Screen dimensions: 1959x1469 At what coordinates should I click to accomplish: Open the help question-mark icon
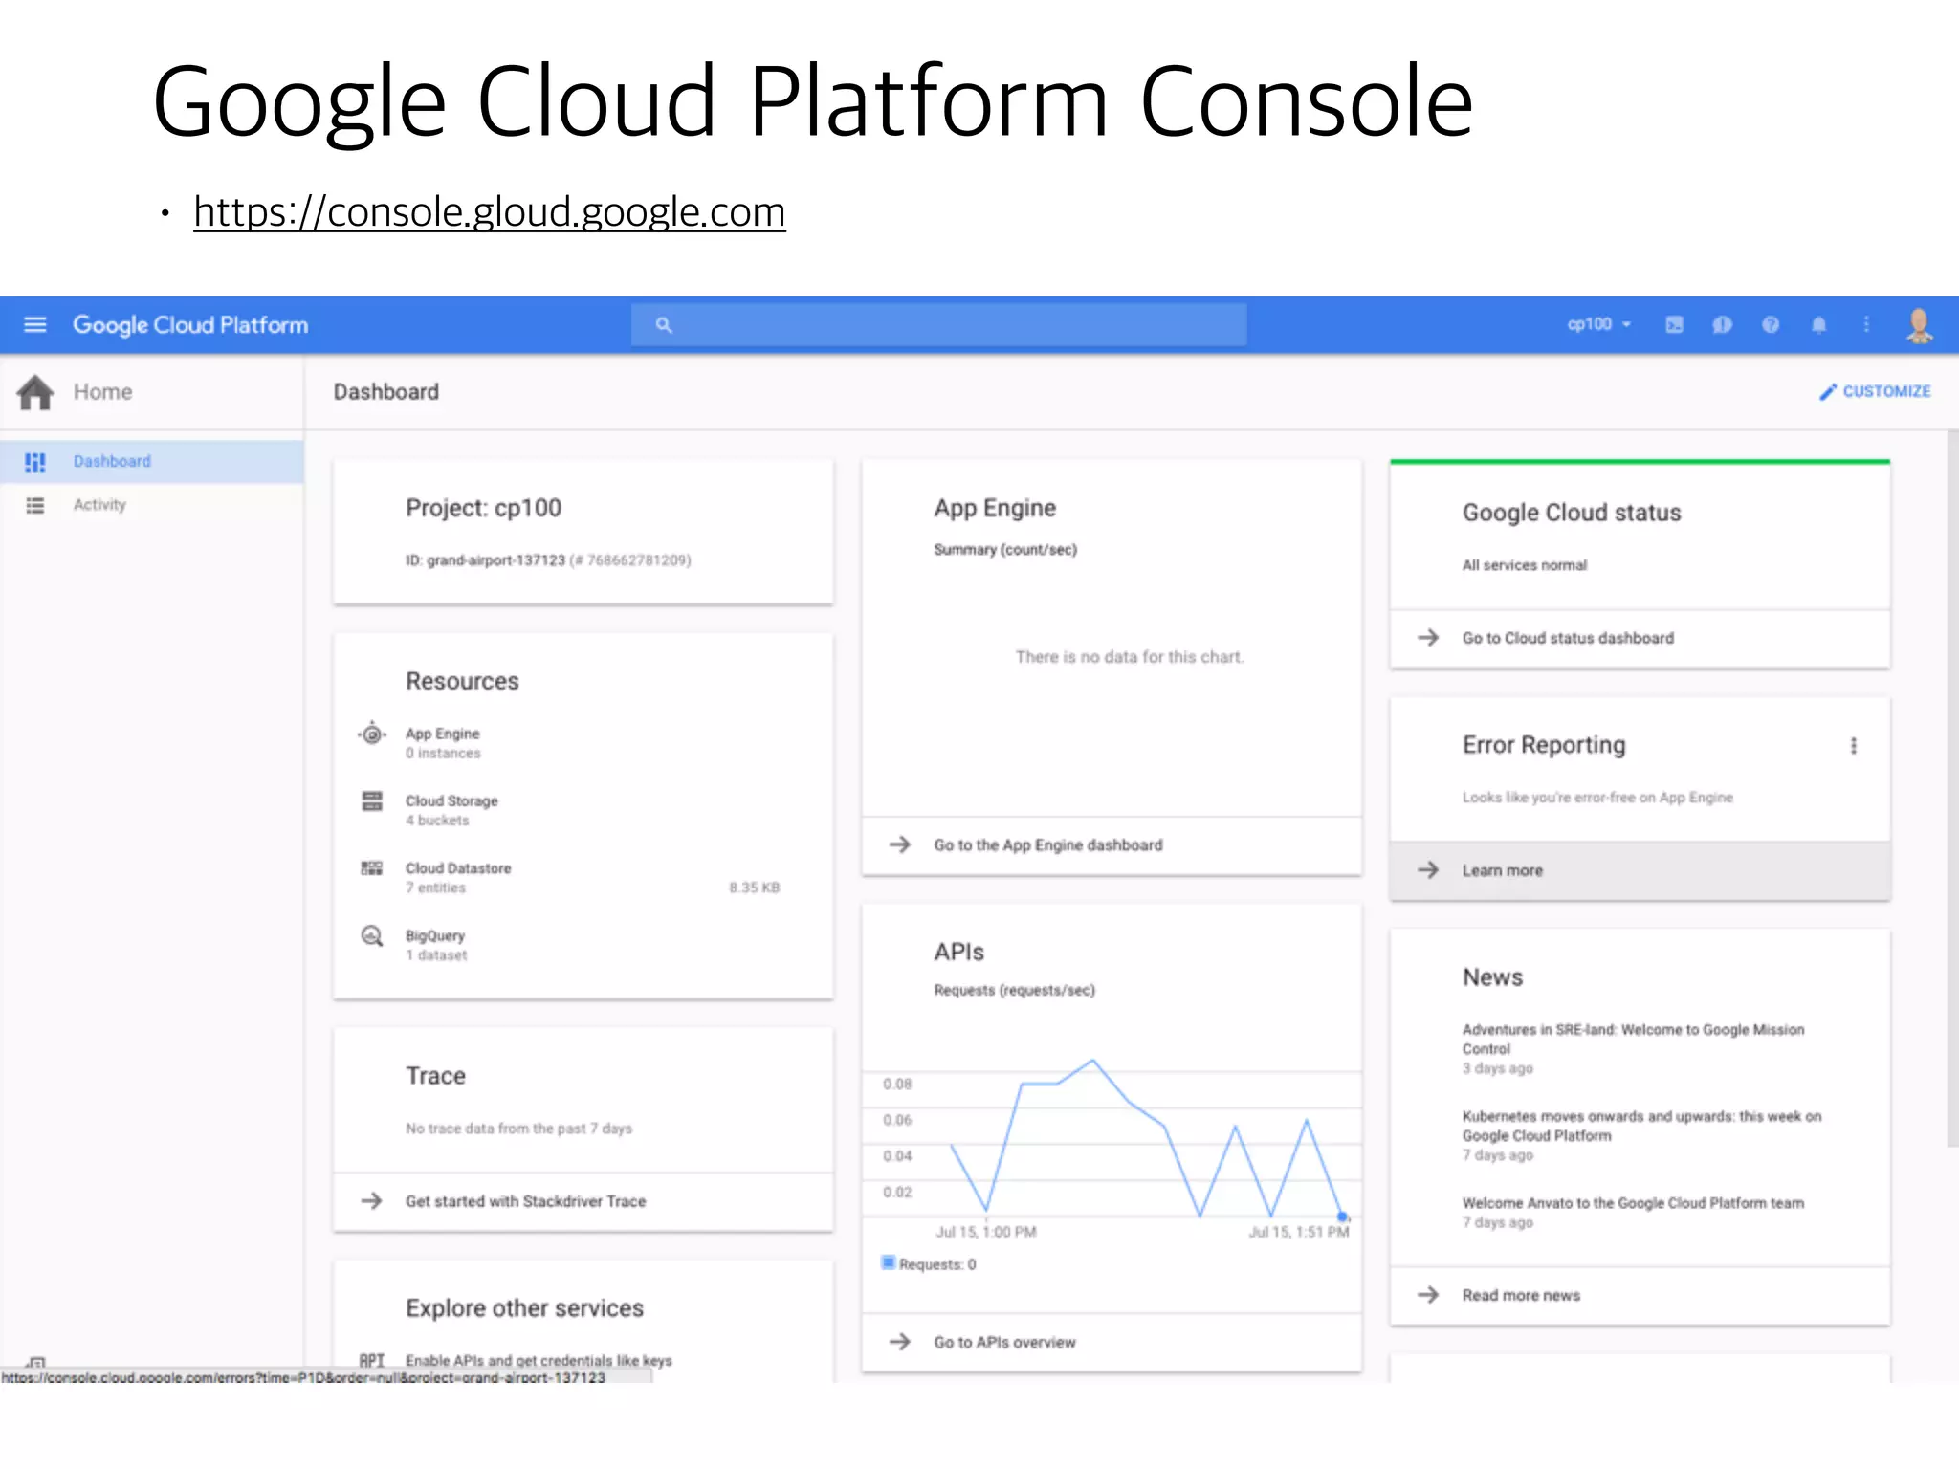[x=1771, y=324]
